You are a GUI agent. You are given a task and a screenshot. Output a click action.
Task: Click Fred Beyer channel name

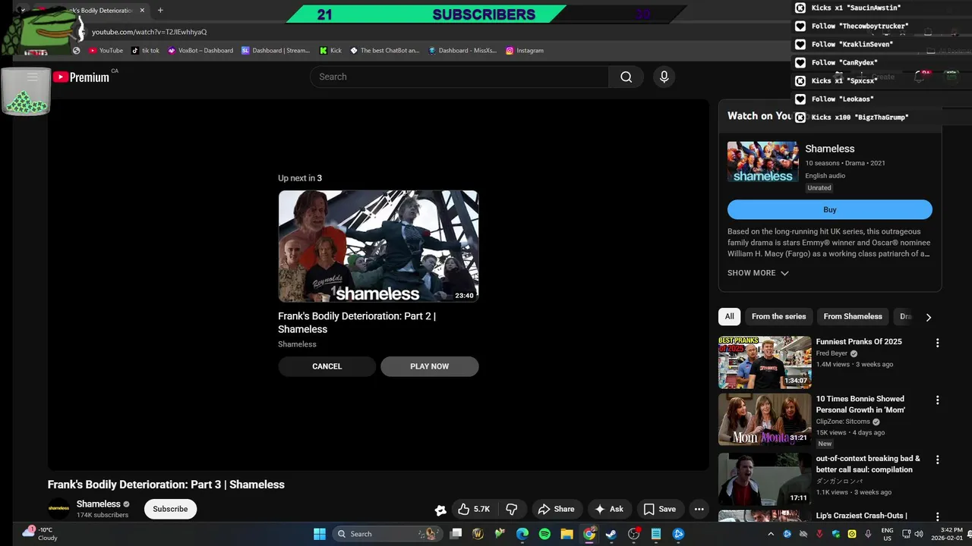[x=831, y=353]
